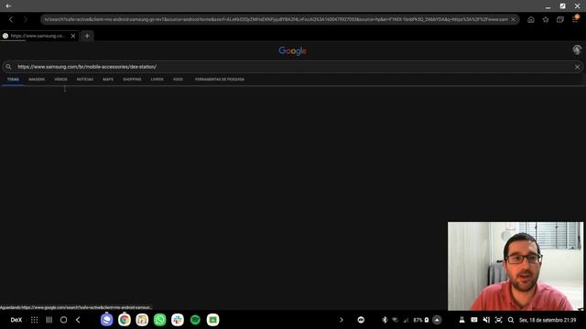Click the taskbar back chevron
Image resolution: width=586 pixels, height=329 pixels.
[x=78, y=320]
